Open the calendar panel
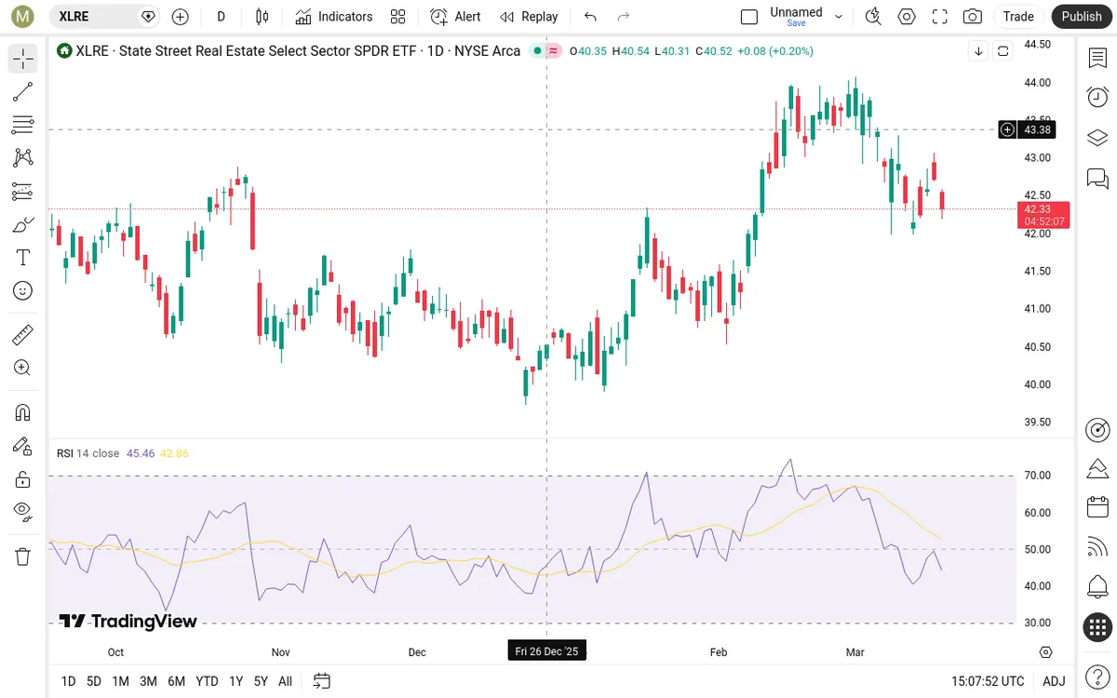The image size is (1117, 698). tap(1097, 508)
